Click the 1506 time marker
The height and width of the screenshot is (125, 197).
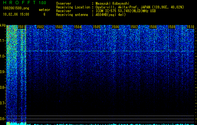tap(115, 27)
